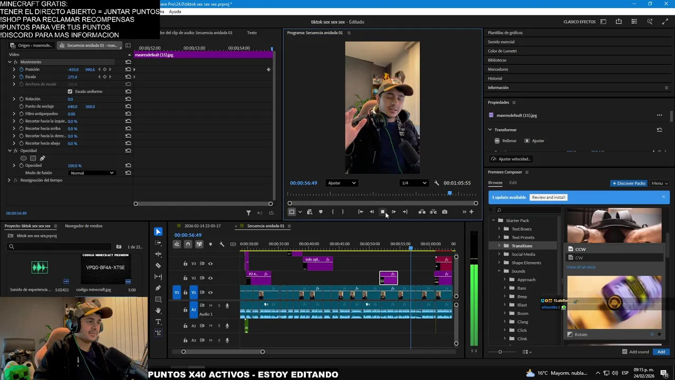Open Modo de fusión Normal dropdown
The image size is (675, 380).
(92, 173)
